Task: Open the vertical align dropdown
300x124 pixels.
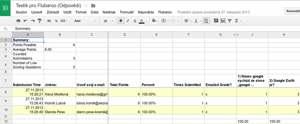Action: click(197, 21)
